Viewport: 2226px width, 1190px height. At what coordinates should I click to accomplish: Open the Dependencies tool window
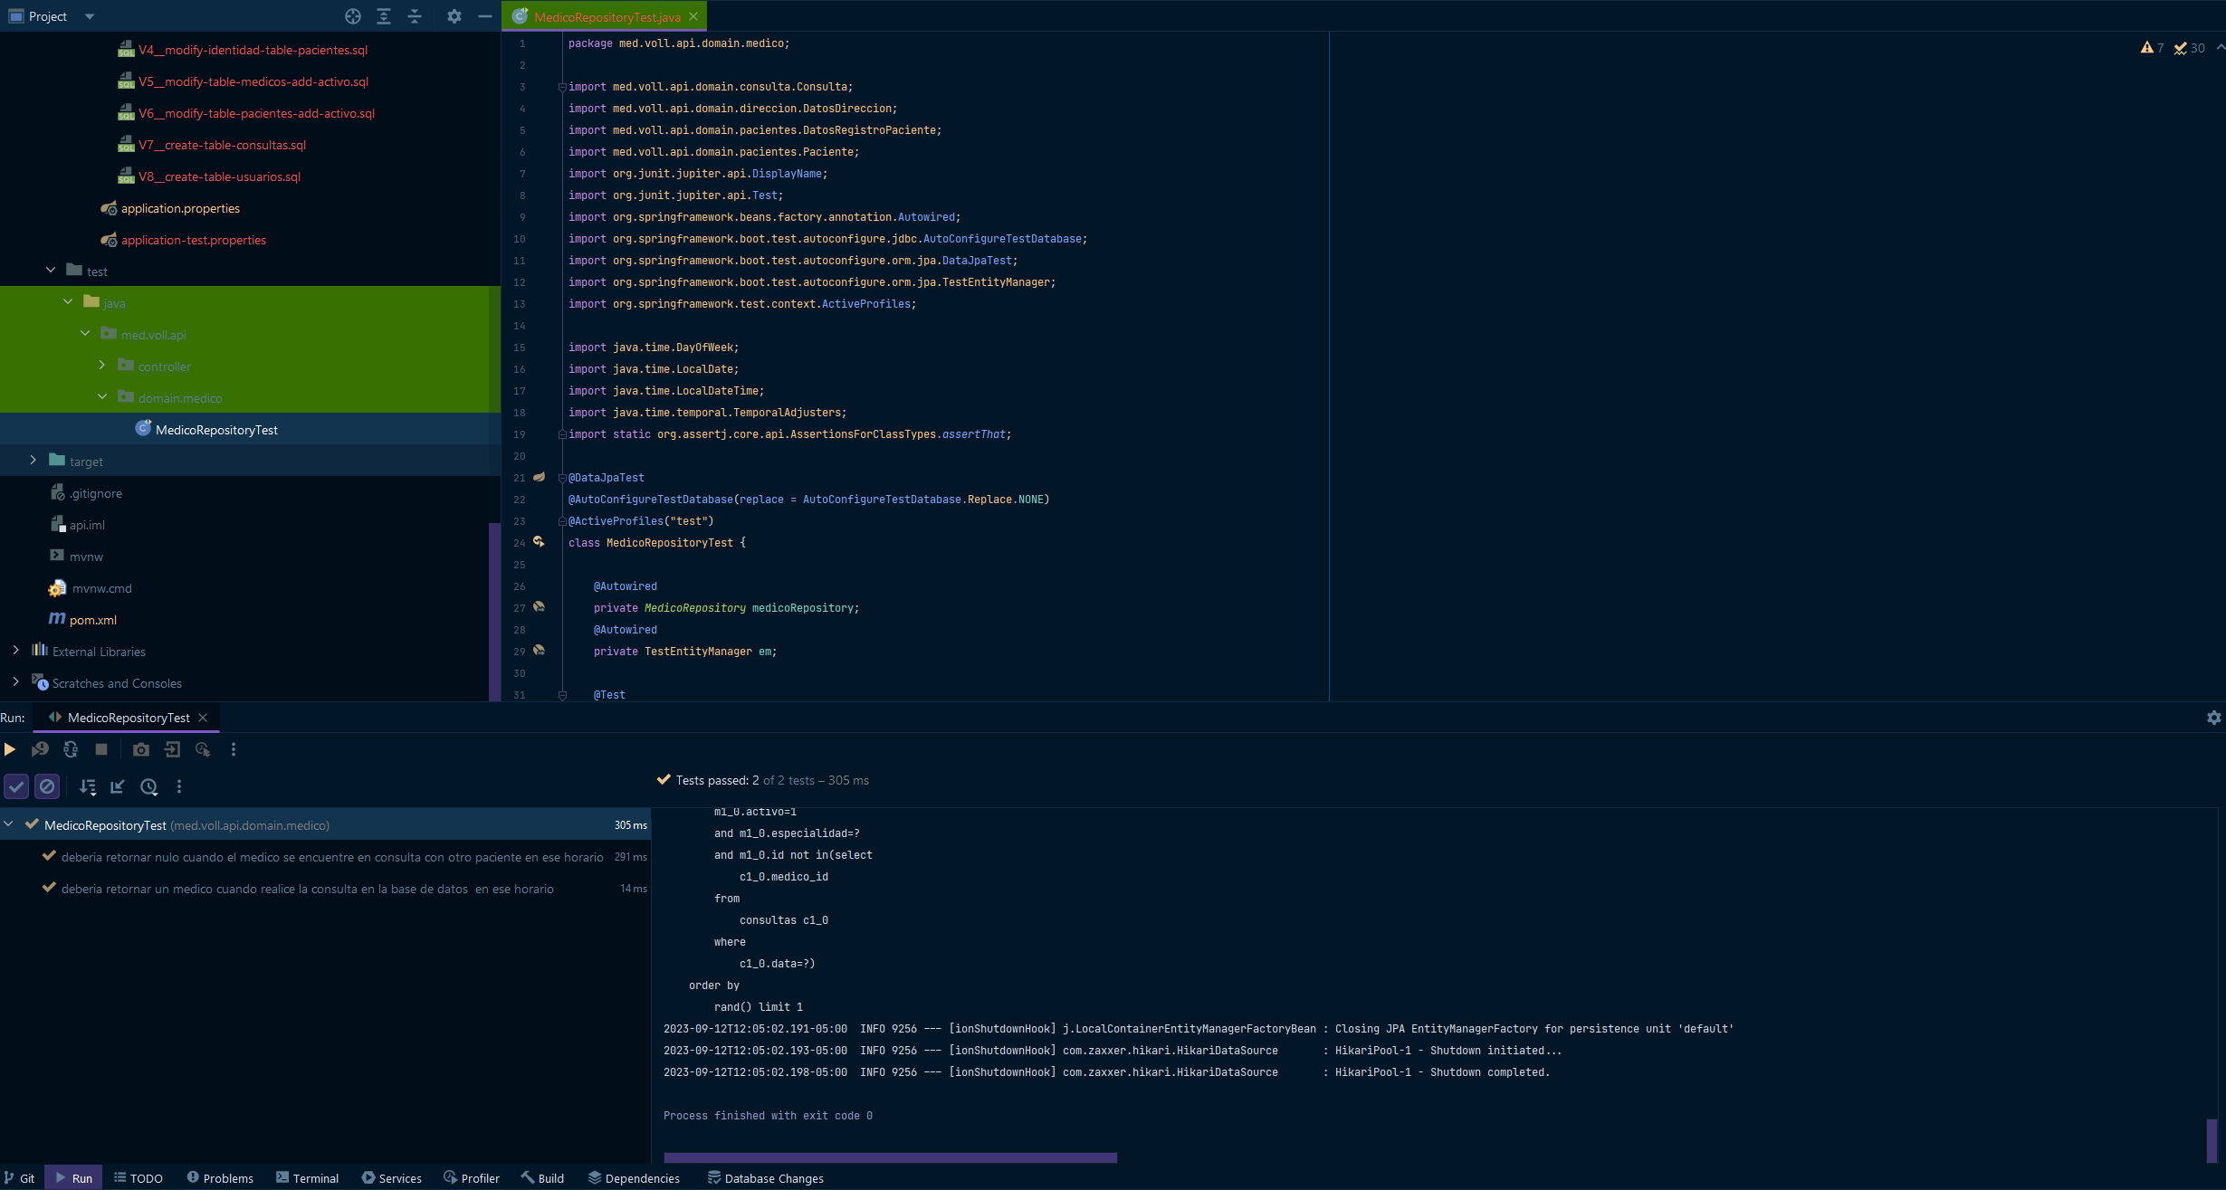tap(634, 1178)
